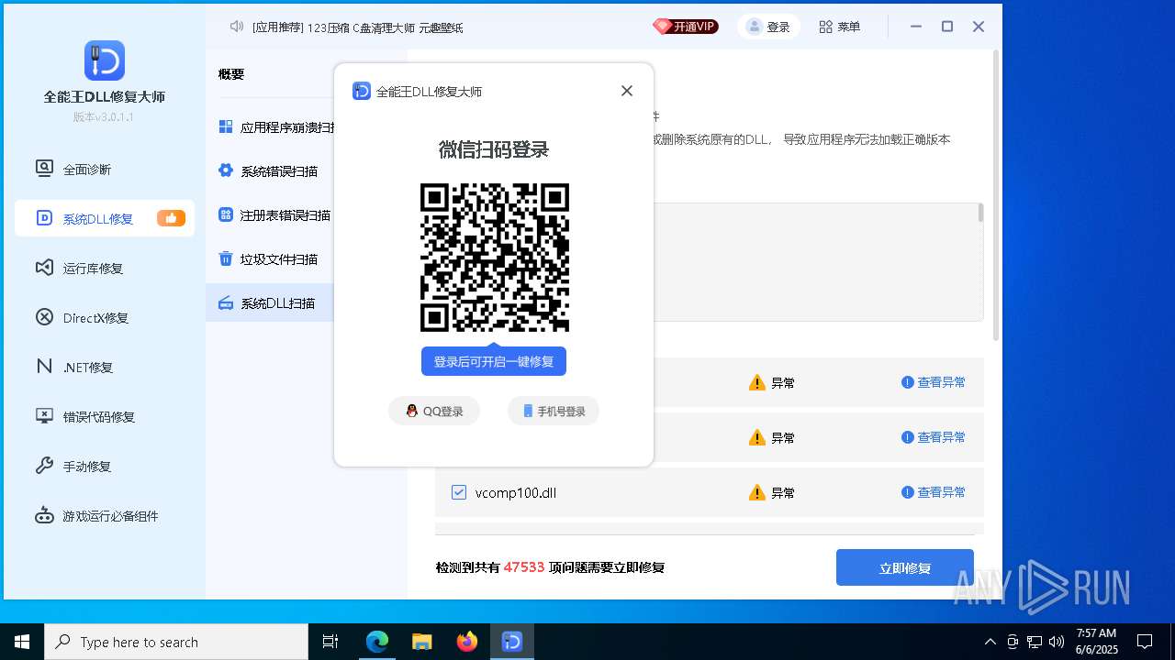This screenshot has height=660, width=1175.
Task: Open the notification center
Action: tap(1145, 642)
